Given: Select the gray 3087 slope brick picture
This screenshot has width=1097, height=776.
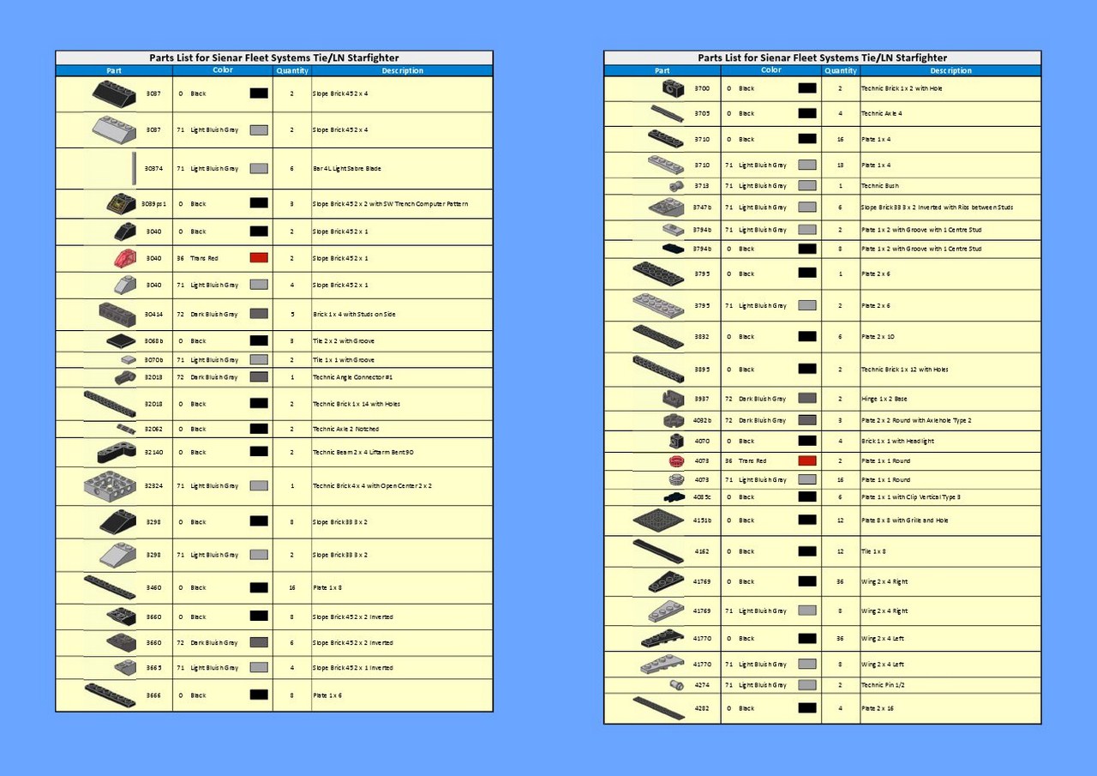Looking at the screenshot, I should coord(114,129).
